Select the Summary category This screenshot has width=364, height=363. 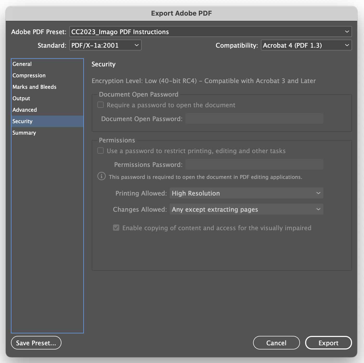pyautogui.click(x=47, y=133)
